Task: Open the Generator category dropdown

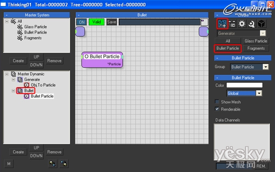Action: pyautogui.click(x=262, y=33)
